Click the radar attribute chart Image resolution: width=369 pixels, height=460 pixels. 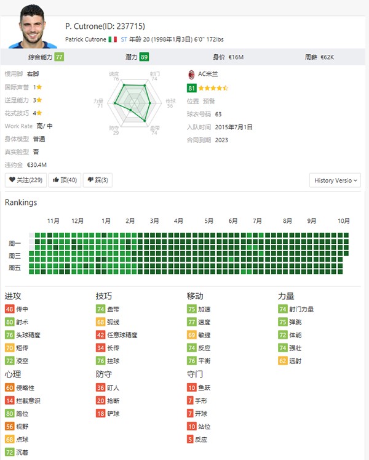pos(130,102)
